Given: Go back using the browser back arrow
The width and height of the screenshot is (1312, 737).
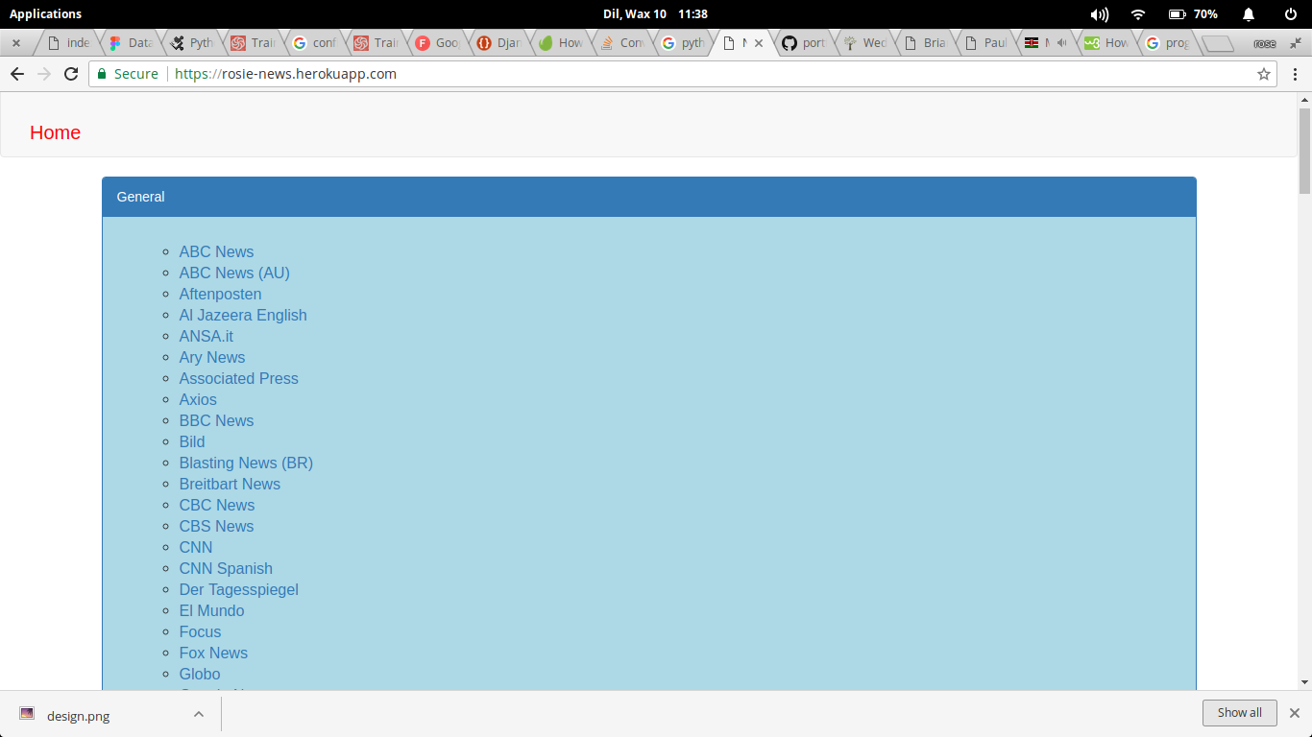Looking at the screenshot, I should pos(17,74).
